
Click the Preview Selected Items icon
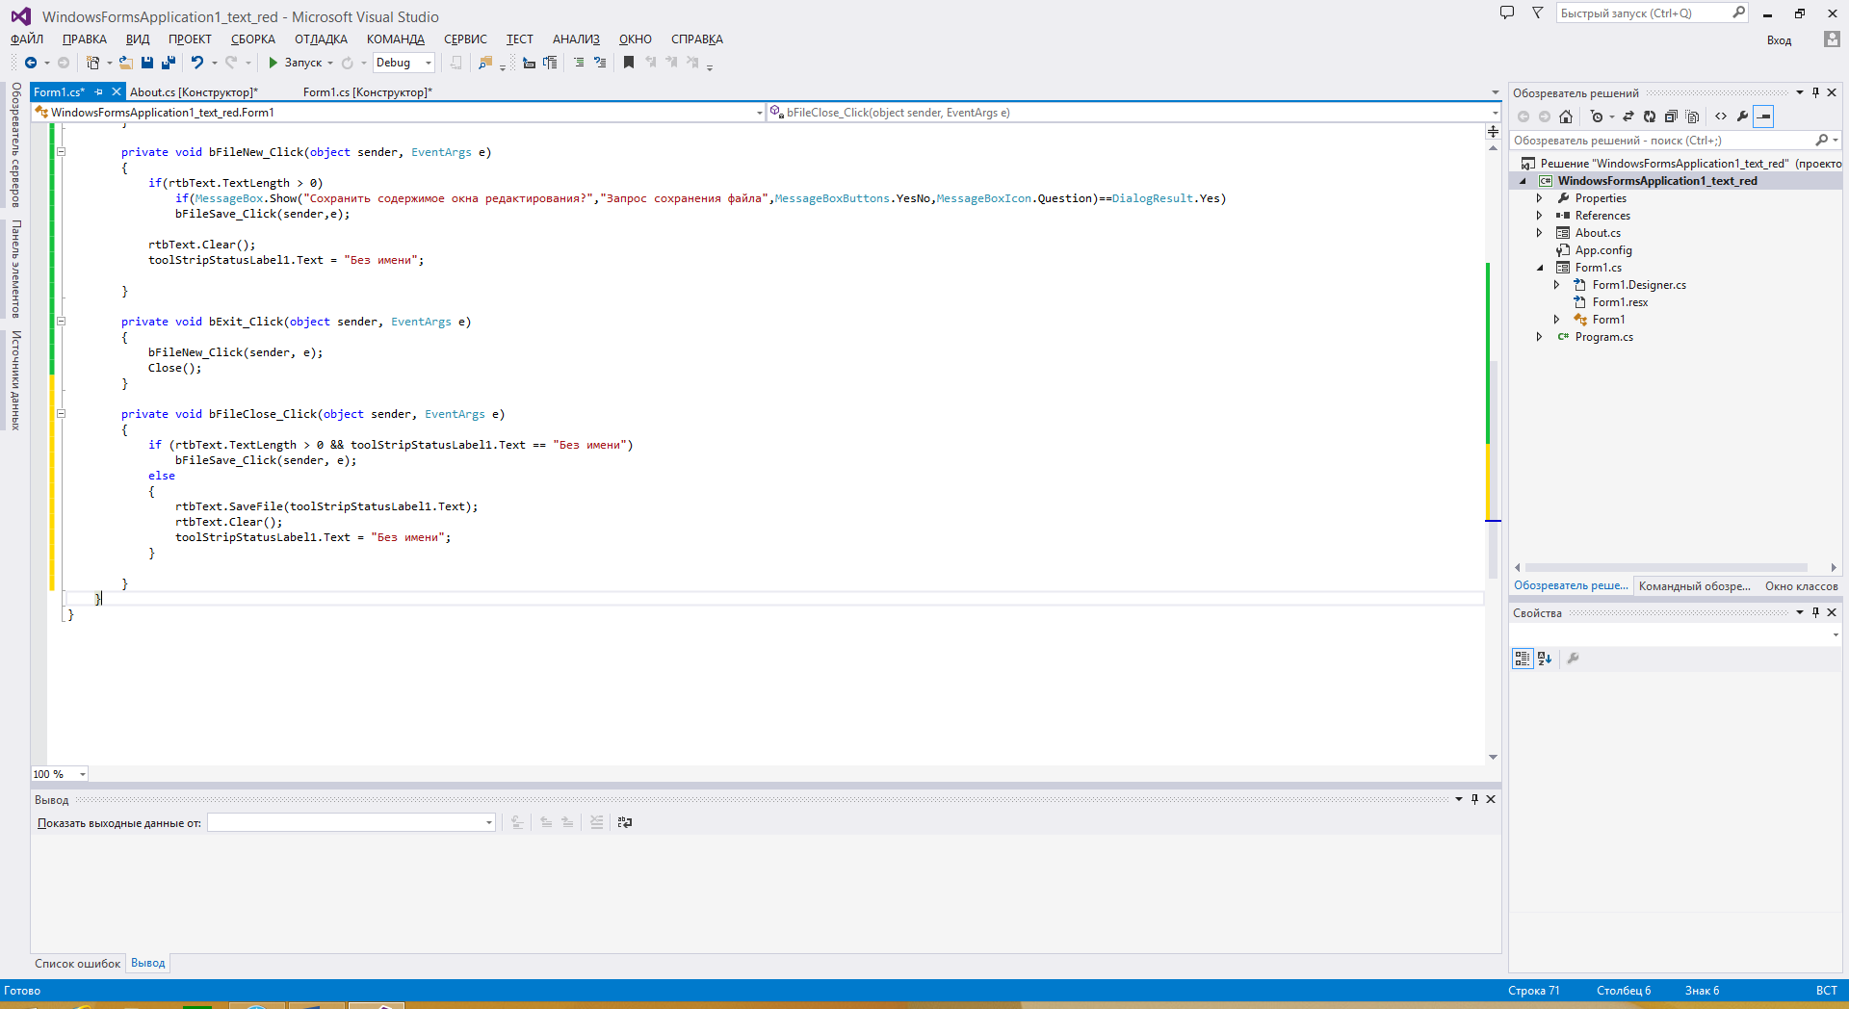[x=1763, y=116]
